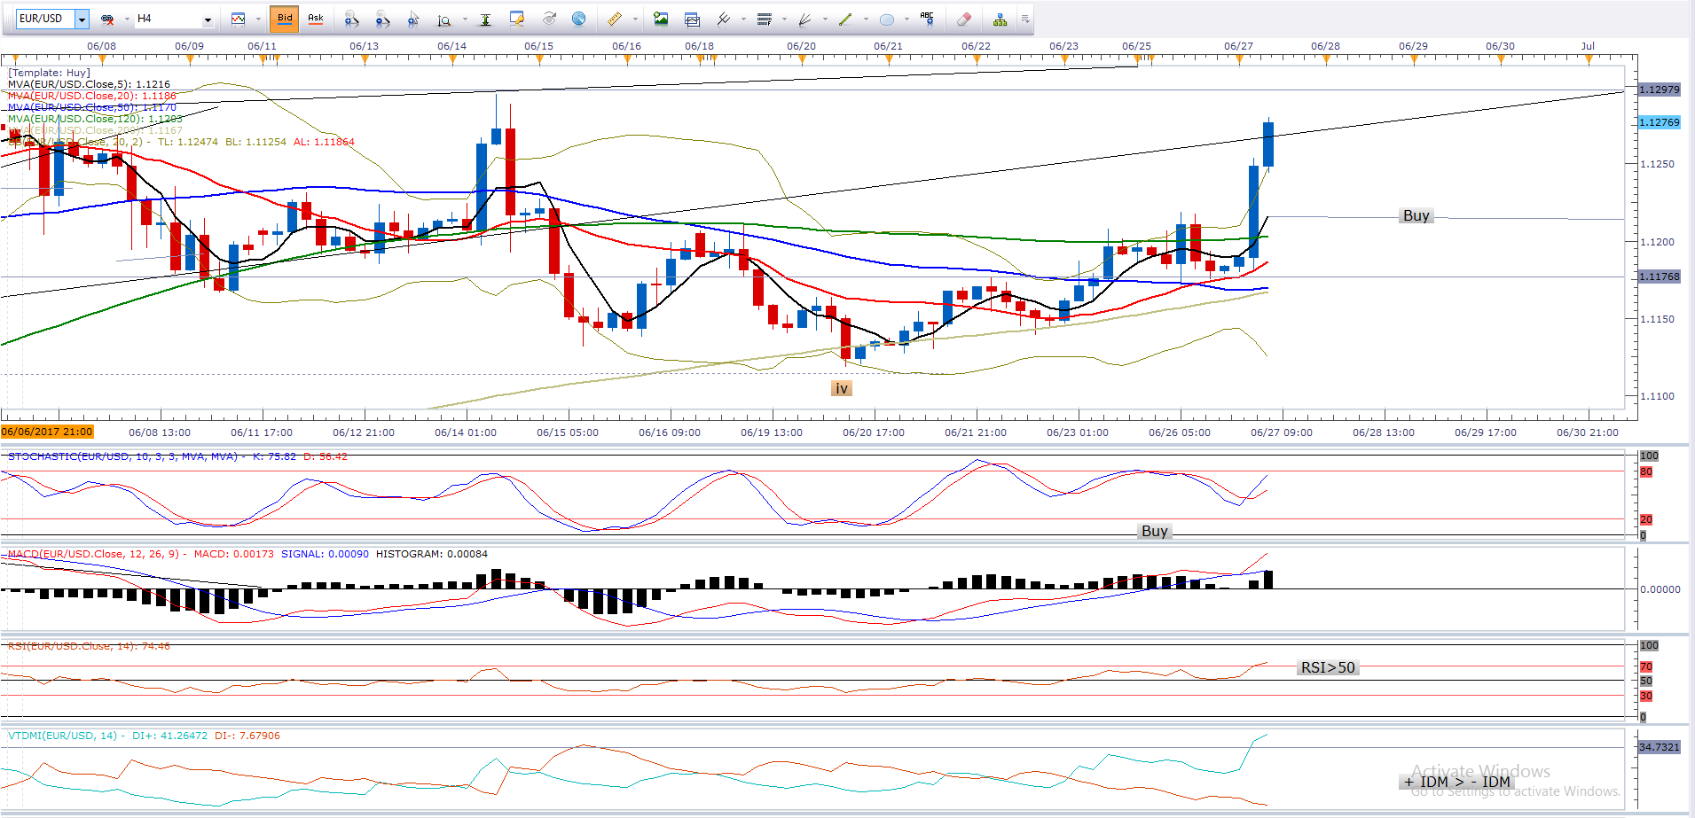Viewport: 1695px width, 818px height.
Task: Select the ruler measurement tool
Action: tap(614, 19)
